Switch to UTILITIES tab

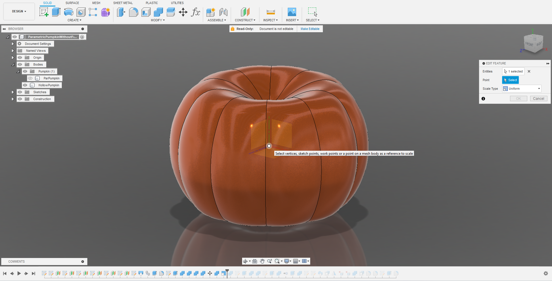(177, 3)
